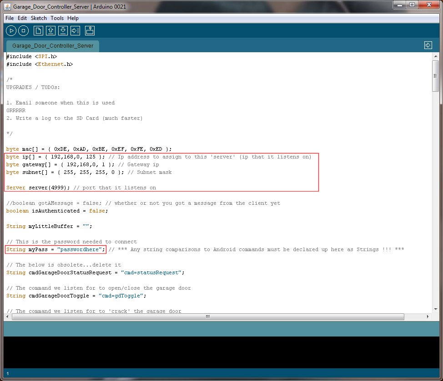Click the '//boolean gotAMessage = false;' line
Viewport: 443px width, 381px height.
(x=143, y=203)
